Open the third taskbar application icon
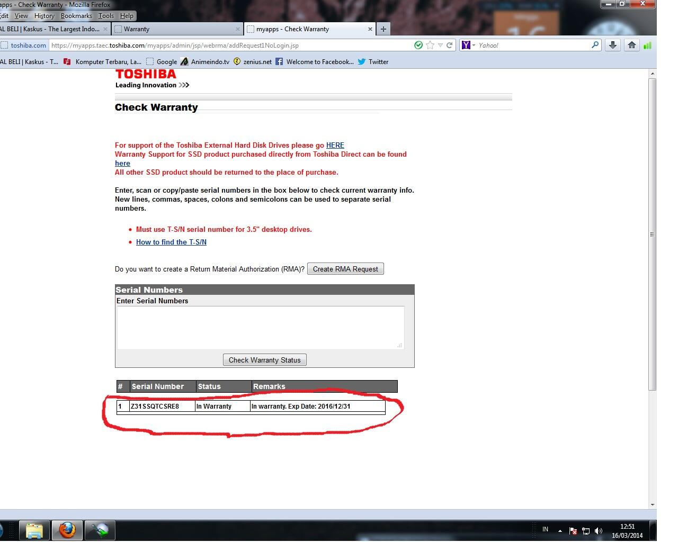Image resolution: width=678 pixels, height=542 pixels. pos(100,530)
